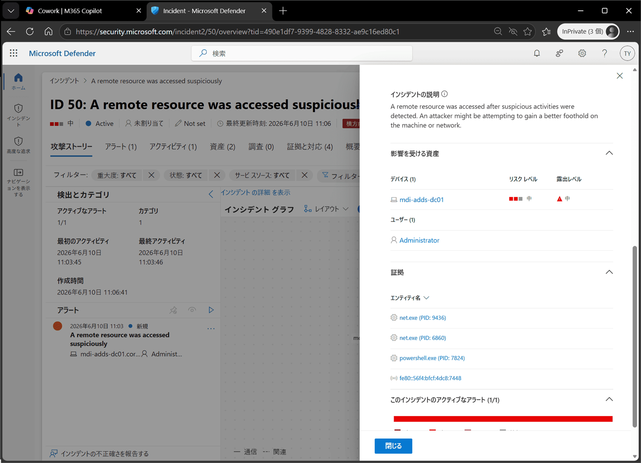Open the 状態: すべて filter dropdown
641x463 pixels.
(185, 175)
